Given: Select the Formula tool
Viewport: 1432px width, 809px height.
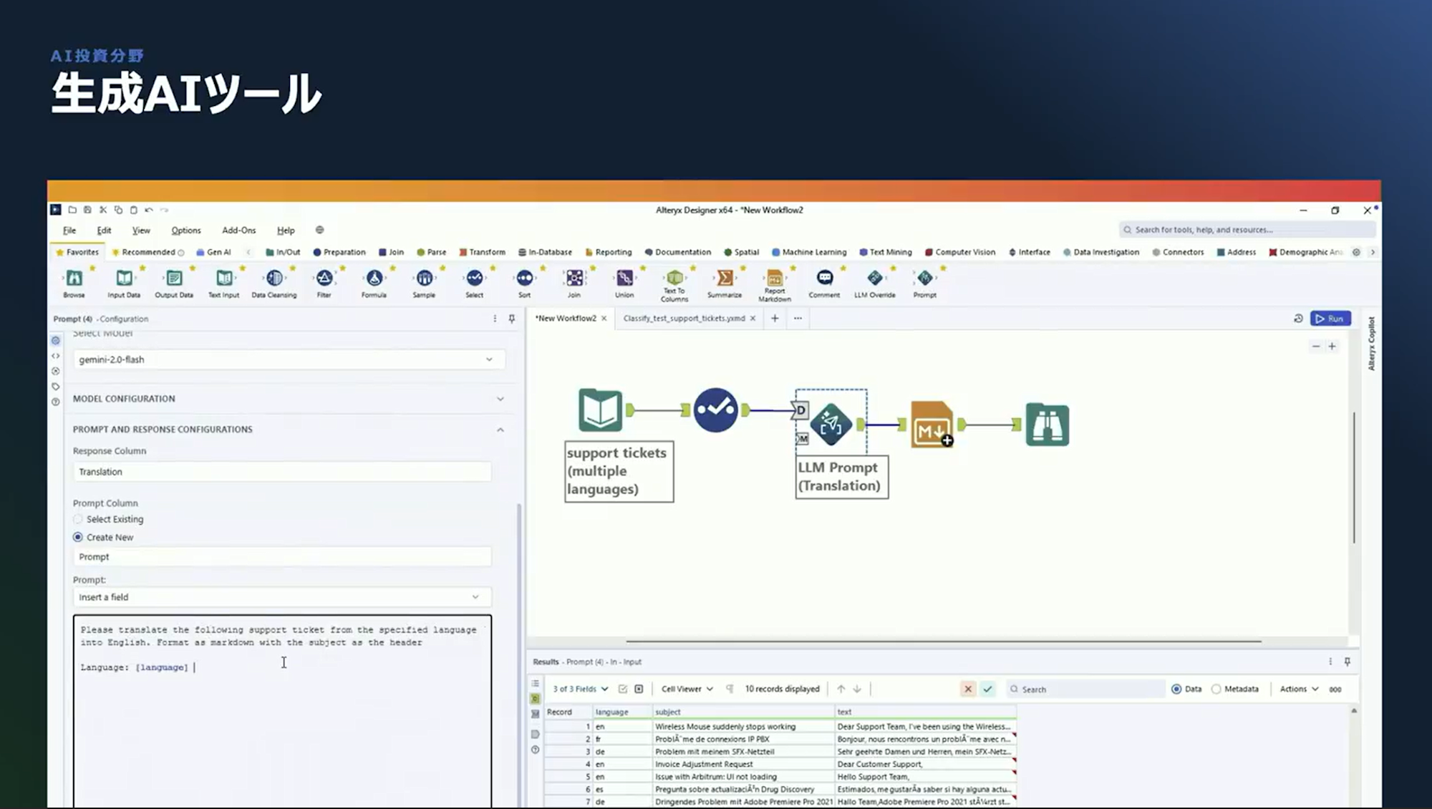Looking at the screenshot, I should (374, 283).
